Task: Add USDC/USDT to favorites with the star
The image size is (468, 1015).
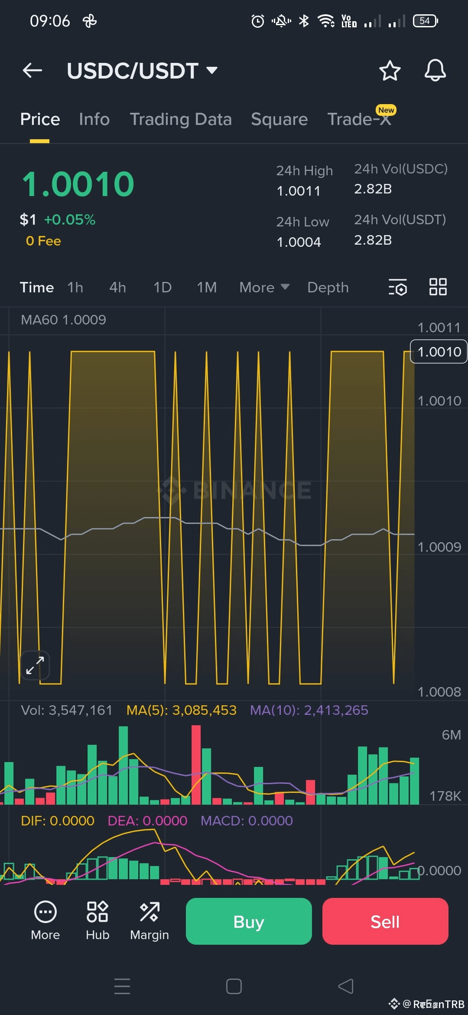Action: (390, 70)
